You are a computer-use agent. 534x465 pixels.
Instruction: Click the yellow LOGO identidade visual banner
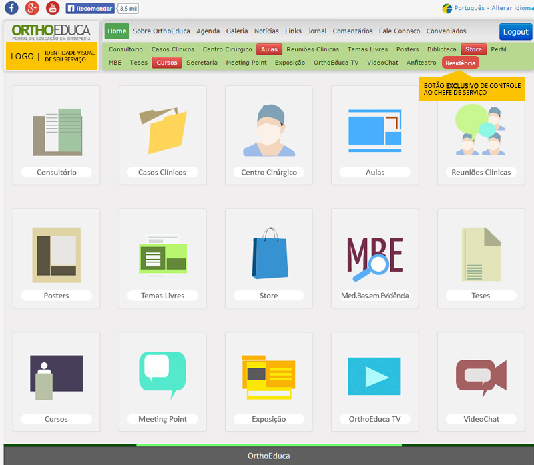(52, 56)
